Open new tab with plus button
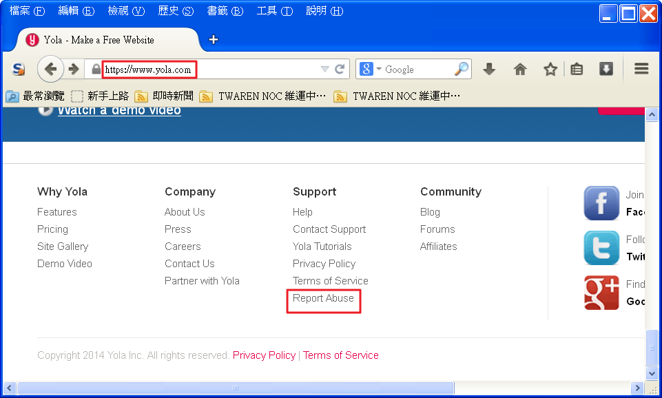The width and height of the screenshot is (662, 398). [214, 39]
